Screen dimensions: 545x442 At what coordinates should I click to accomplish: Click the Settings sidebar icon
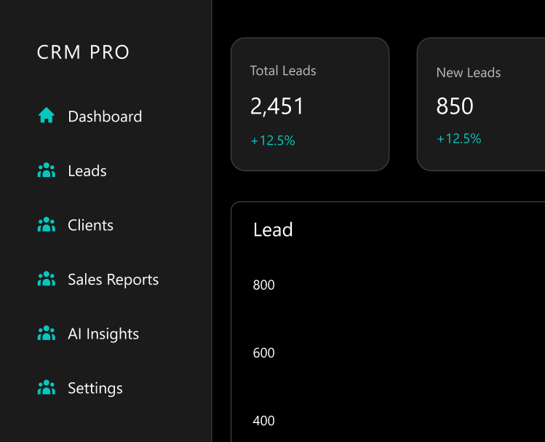click(47, 388)
